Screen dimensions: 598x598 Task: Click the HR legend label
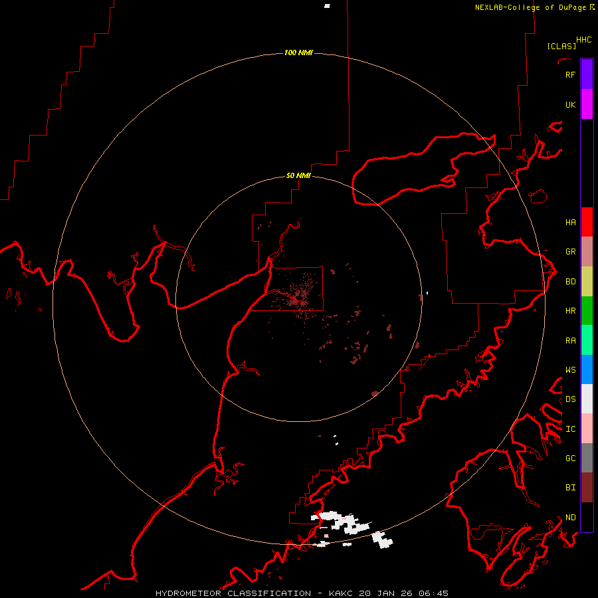tap(570, 311)
